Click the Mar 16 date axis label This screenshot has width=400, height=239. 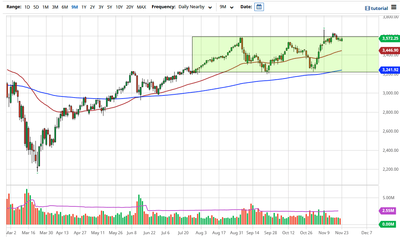click(x=29, y=232)
